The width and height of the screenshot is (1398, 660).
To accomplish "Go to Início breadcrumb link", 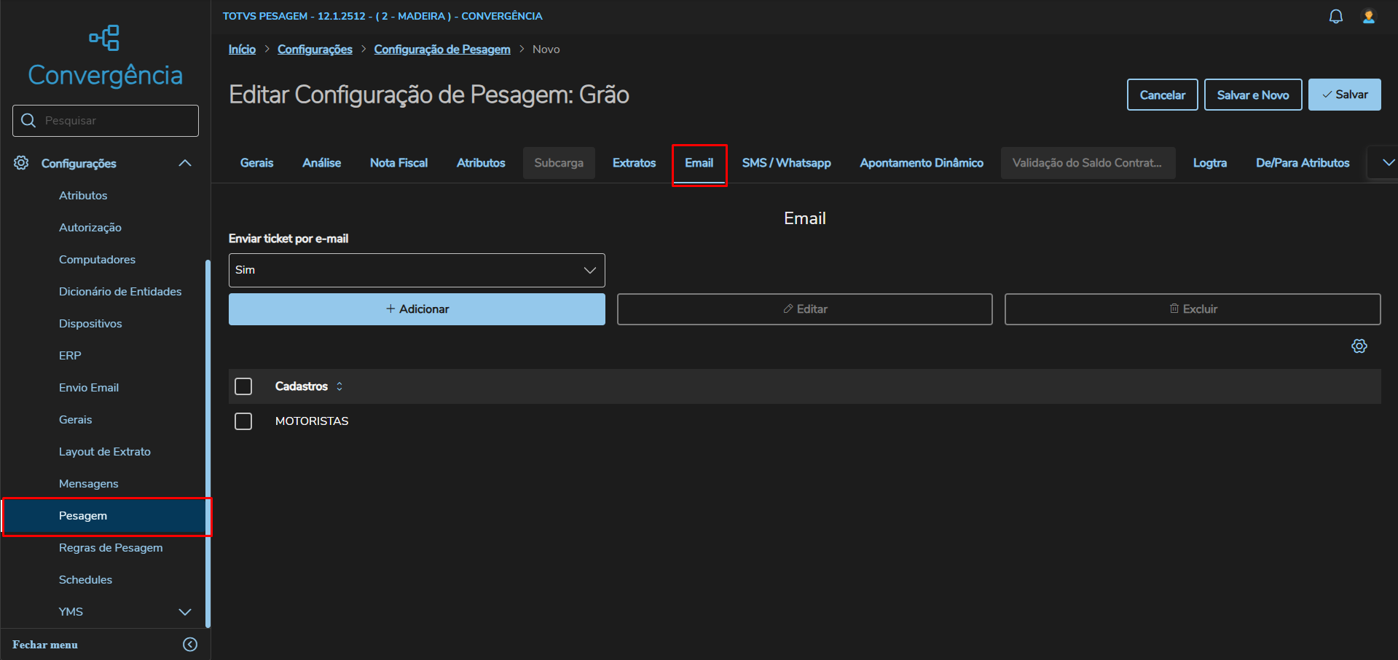I will [x=242, y=49].
